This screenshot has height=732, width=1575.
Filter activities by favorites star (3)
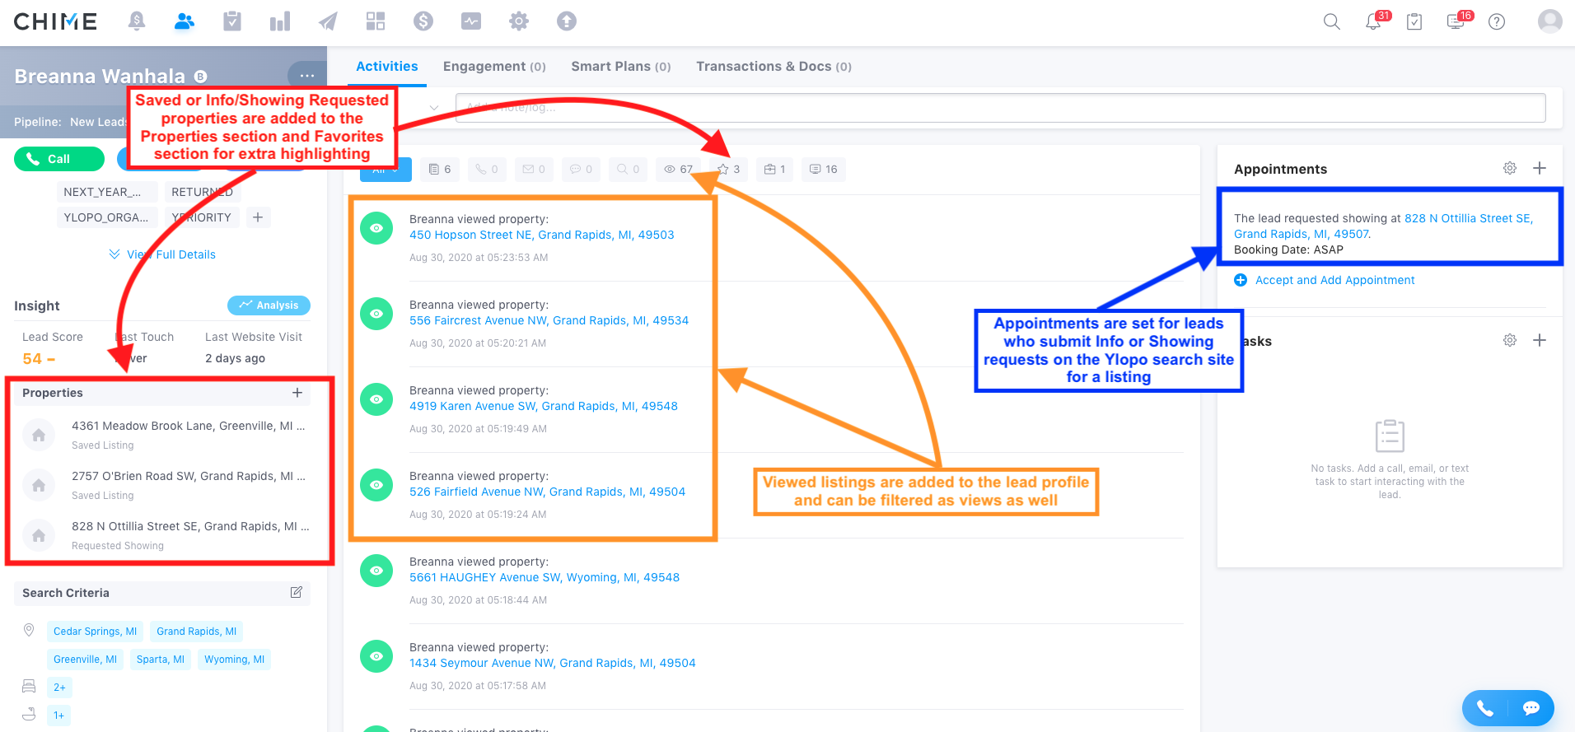click(728, 170)
